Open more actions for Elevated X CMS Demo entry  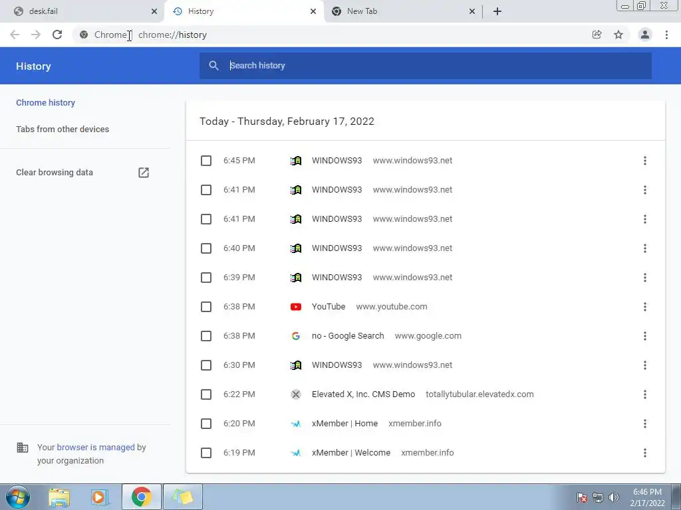645,394
